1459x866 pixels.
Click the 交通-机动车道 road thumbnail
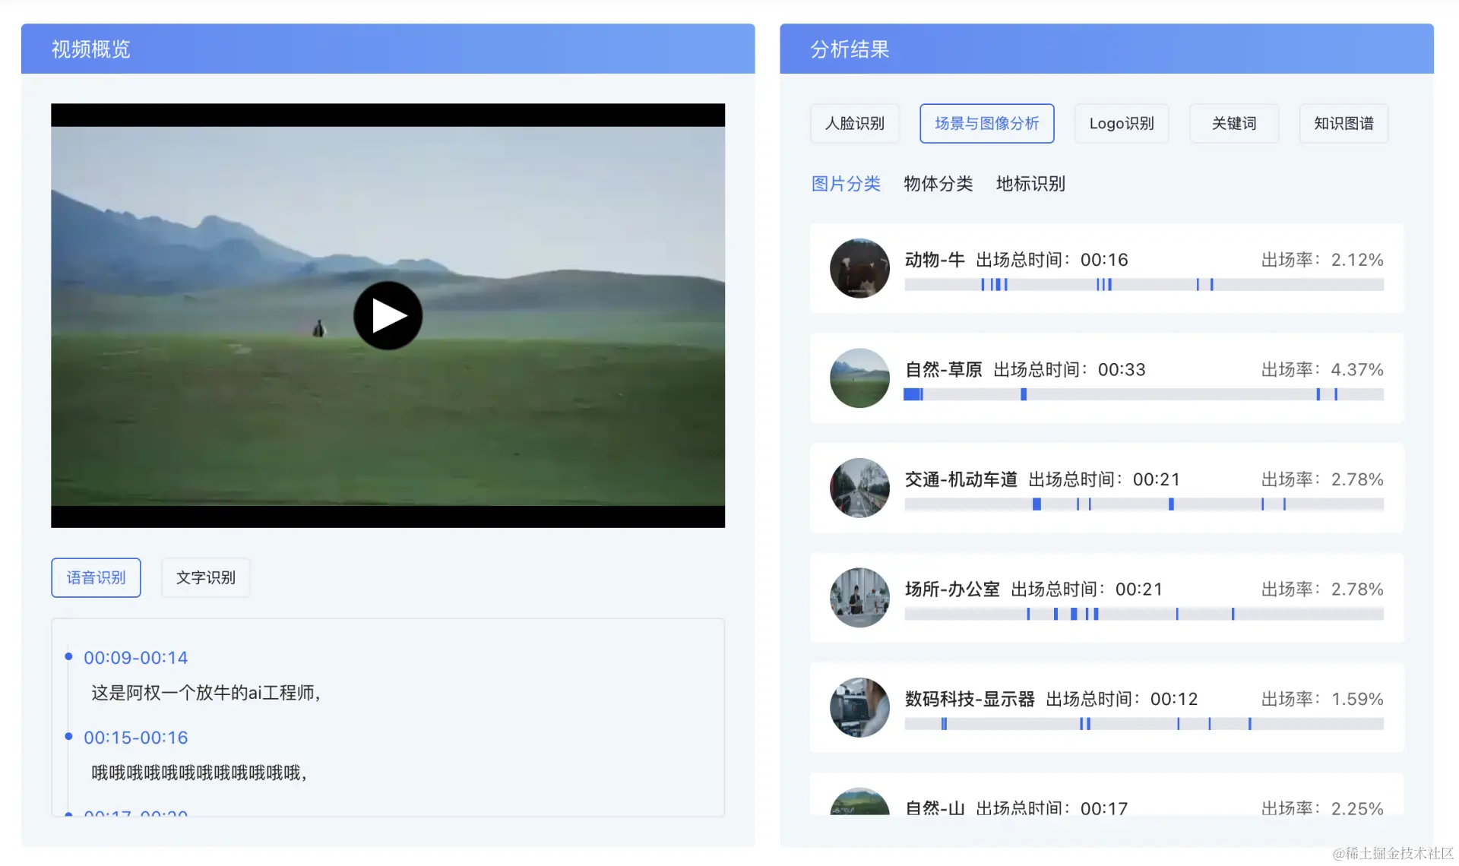(859, 488)
